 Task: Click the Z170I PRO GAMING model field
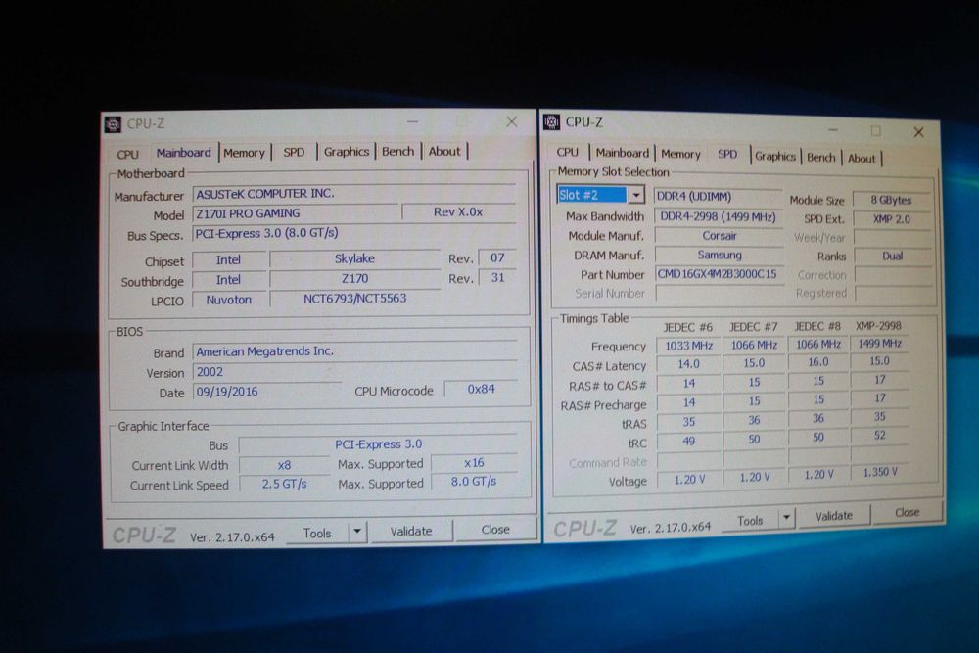[x=296, y=213]
